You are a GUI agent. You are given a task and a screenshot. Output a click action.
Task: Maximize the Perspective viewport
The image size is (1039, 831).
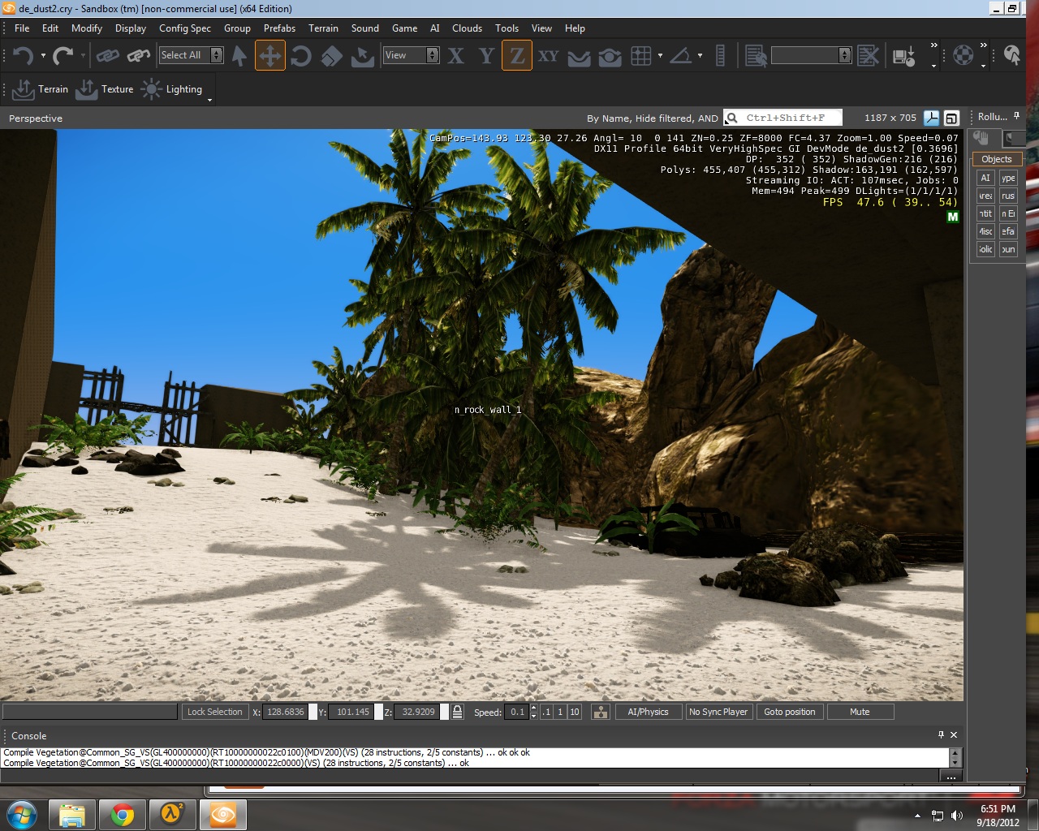click(951, 118)
